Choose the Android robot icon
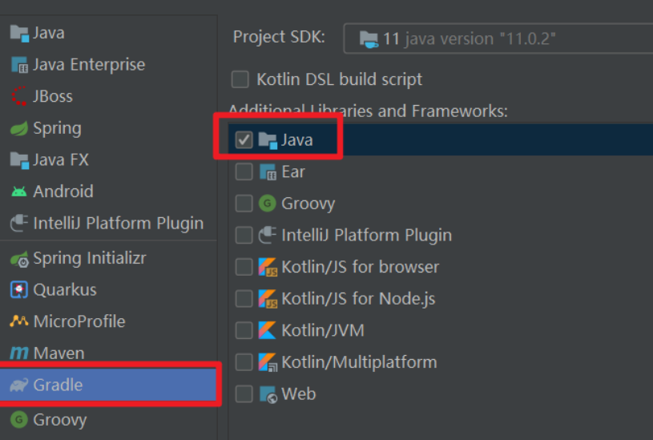653x440 pixels. click(19, 192)
